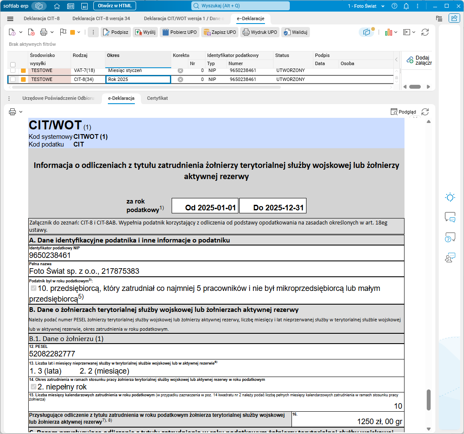Screen dimensions: 464x434
Task: Click the windows stack icon beside softlab erp
Action: pyautogui.click(x=39, y=6)
